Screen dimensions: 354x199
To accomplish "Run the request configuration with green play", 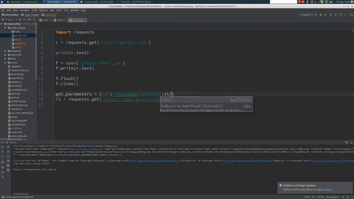I will point(316,15).
